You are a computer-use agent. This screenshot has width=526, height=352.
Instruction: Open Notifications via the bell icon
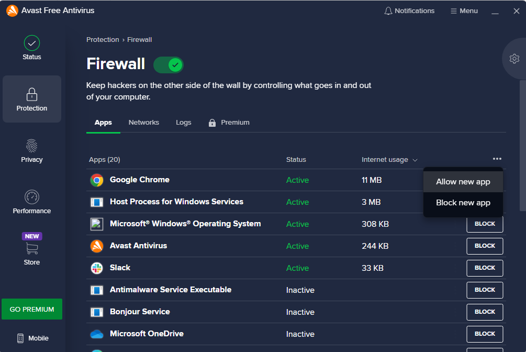pyautogui.click(x=387, y=10)
